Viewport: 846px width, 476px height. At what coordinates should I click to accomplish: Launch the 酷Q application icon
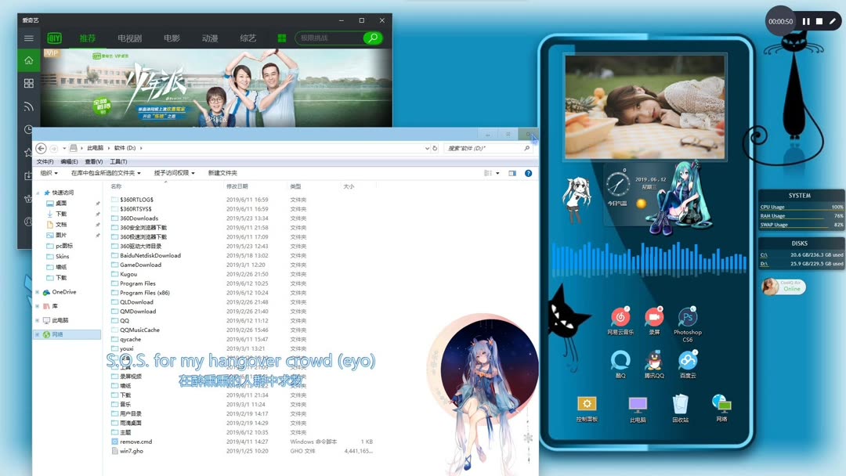pyautogui.click(x=621, y=362)
